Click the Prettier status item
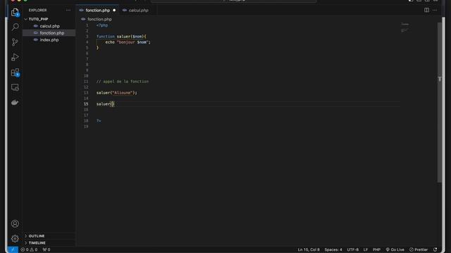The height and width of the screenshot is (253, 451). 419,249
